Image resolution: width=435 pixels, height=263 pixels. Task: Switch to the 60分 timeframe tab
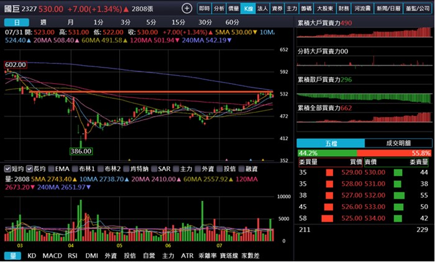pyautogui.click(x=232, y=22)
